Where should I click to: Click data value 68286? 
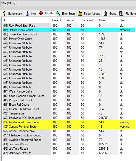pyautogui.click(x=103, y=153)
